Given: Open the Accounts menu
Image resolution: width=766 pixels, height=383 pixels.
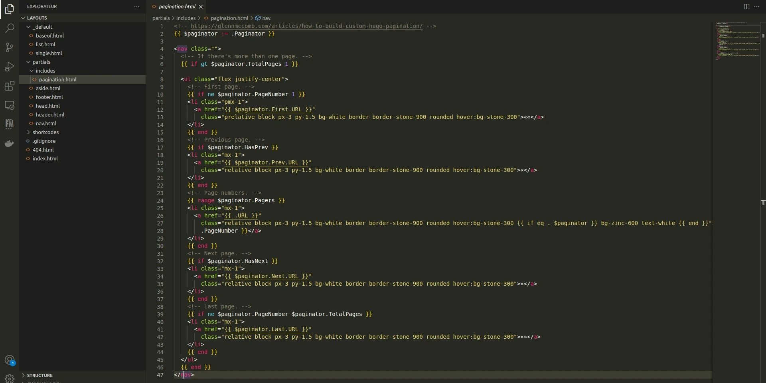Looking at the screenshot, I should pyautogui.click(x=10, y=360).
